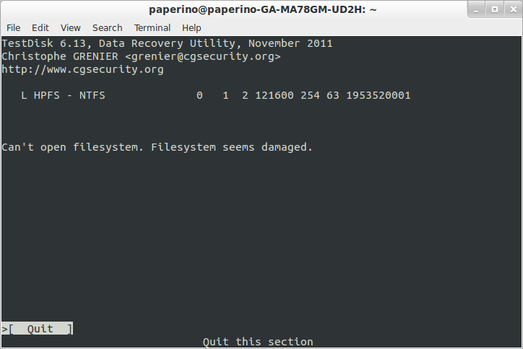The width and height of the screenshot is (523, 349).
Task: Open the Help menu
Action: coord(191,27)
